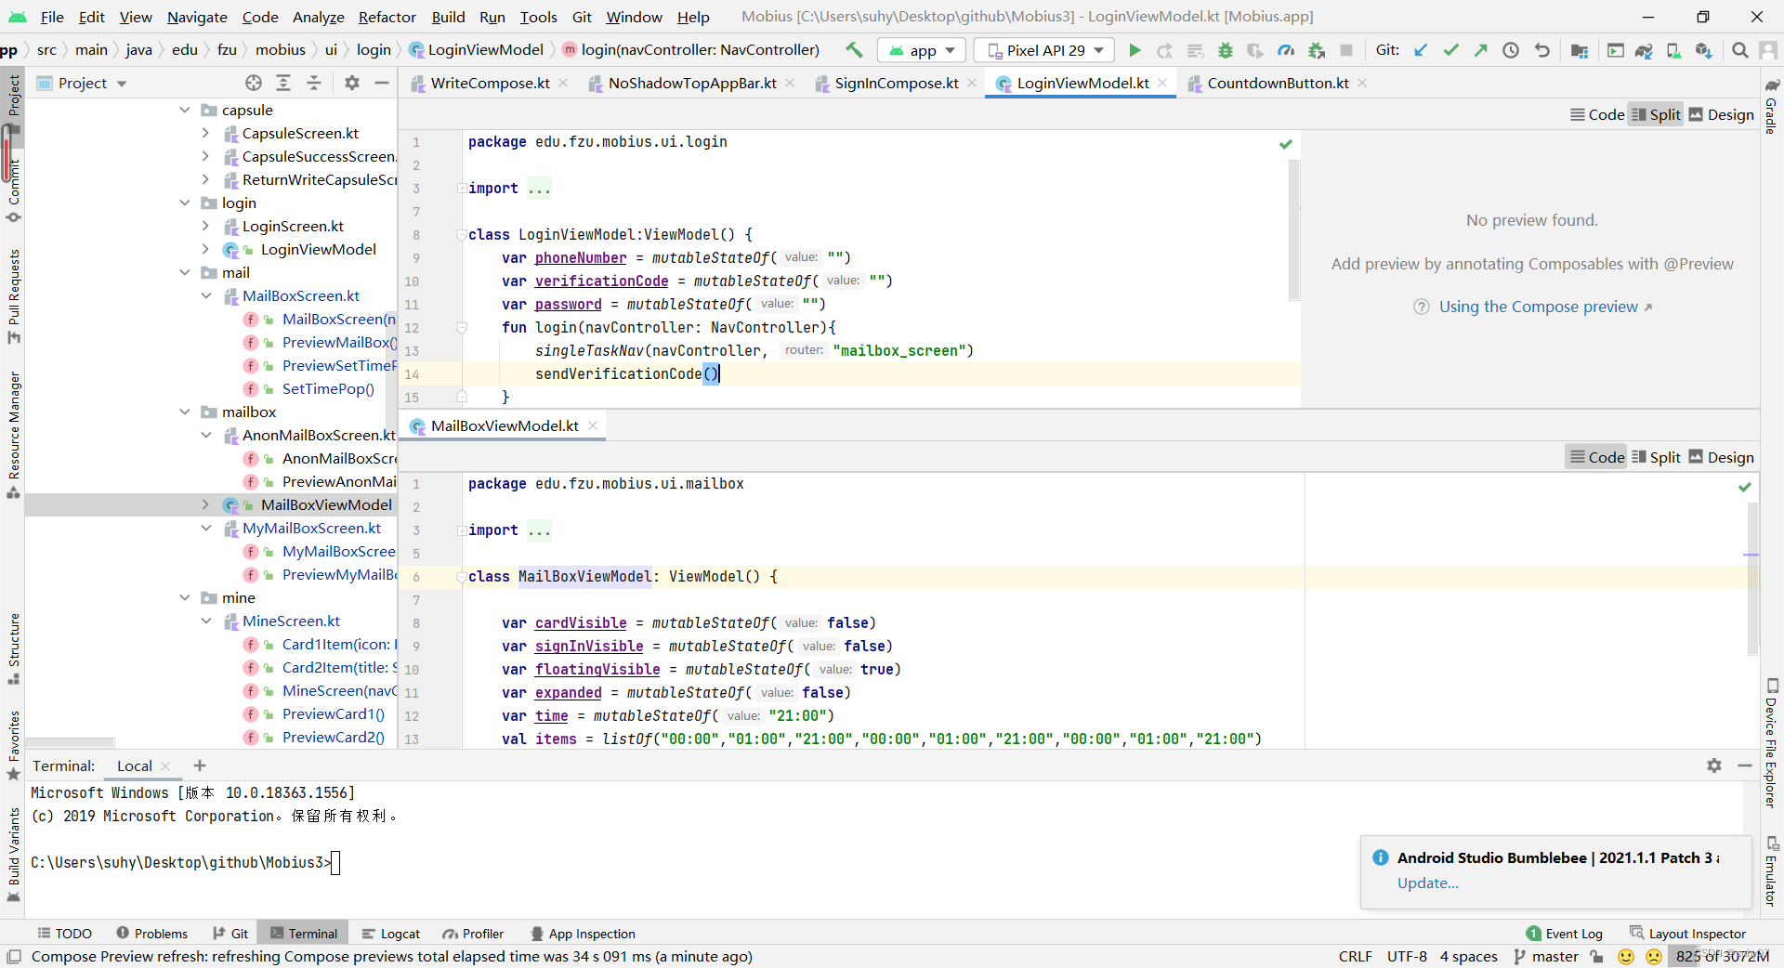Image resolution: width=1784 pixels, height=968 pixels.
Task: Switch MailBoxViewModel editor to Code view
Action: (x=1597, y=457)
